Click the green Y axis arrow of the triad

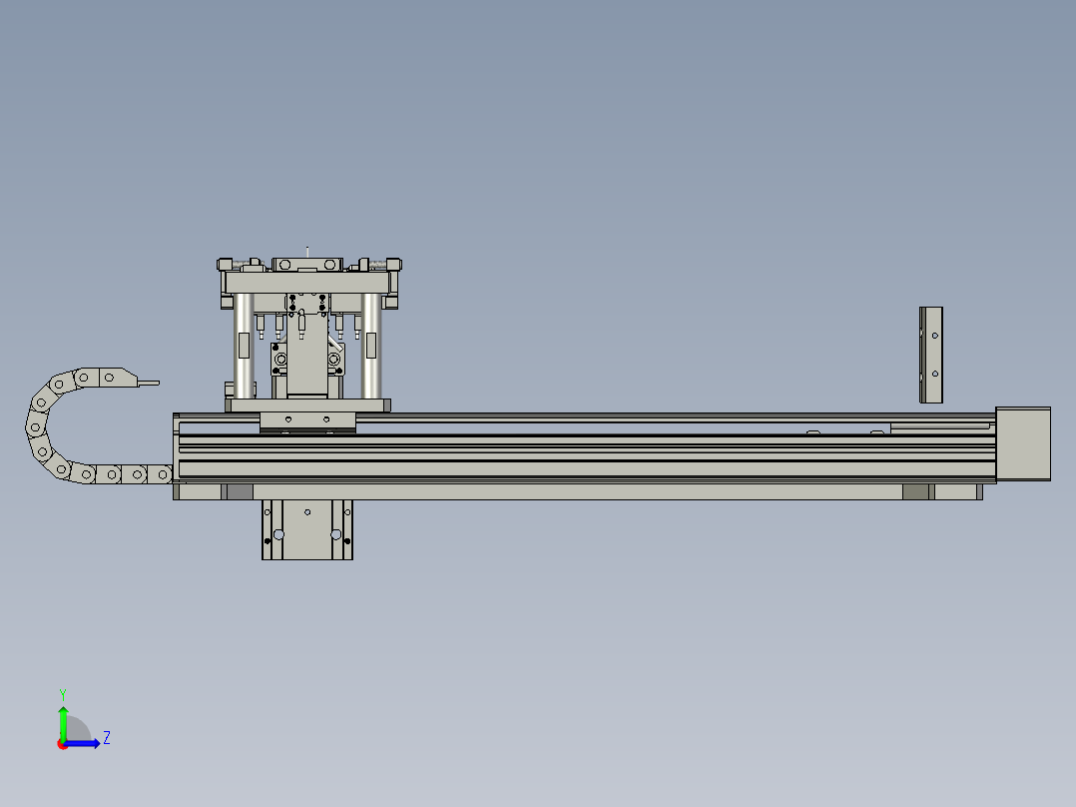pyautogui.click(x=63, y=722)
